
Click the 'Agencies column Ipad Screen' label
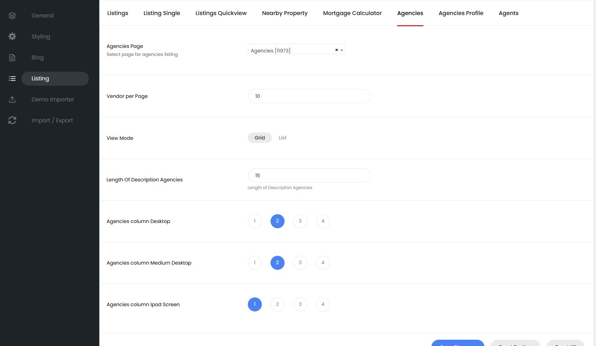coord(143,304)
